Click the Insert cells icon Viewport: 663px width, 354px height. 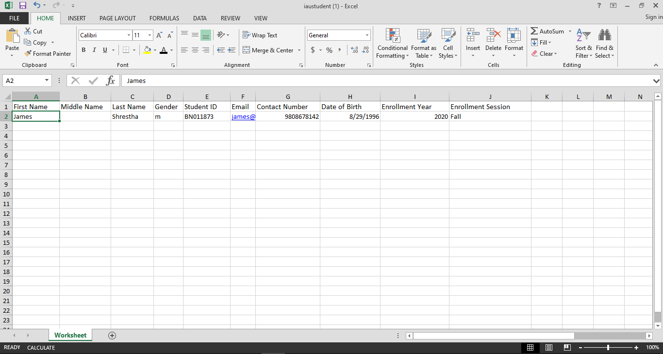[x=473, y=35]
